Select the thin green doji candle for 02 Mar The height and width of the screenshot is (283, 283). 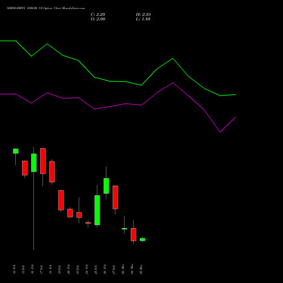(x=125, y=229)
